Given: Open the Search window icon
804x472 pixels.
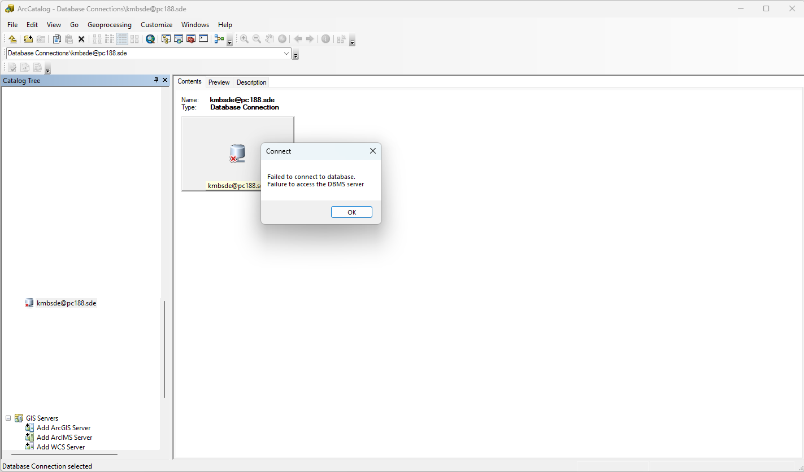Looking at the screenshot, I should coord(179,39).
